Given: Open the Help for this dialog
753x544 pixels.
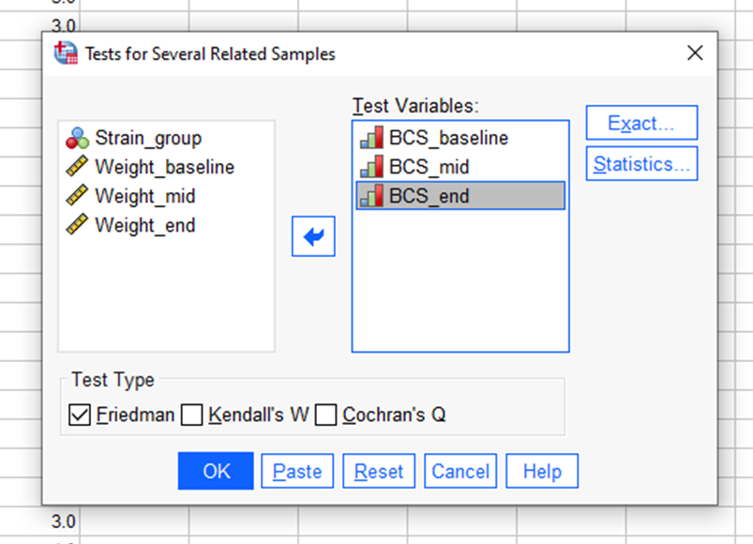Looking at the screenshot, I should [x=541, y=471].
